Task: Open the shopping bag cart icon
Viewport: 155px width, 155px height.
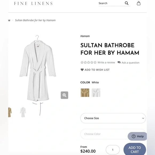Action: (x=139, y=3)
